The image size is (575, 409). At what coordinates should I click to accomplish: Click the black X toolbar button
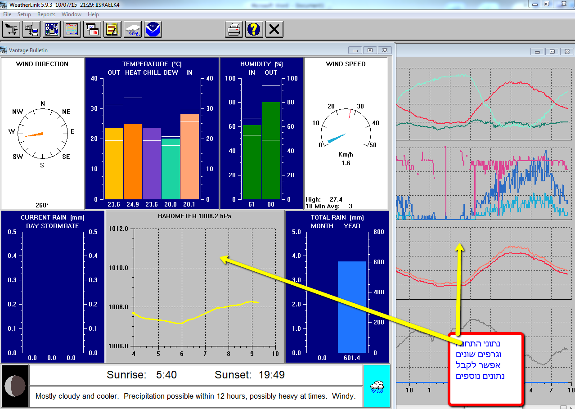point(274,30)
